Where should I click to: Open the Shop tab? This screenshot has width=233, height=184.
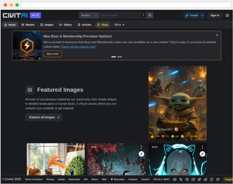click(103, 25)
